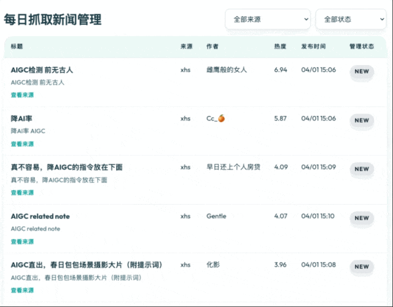Viewport: 393px width, 307px height.
Task: Click 查看来源 link under 降AI率
Action: (x=22, y=144)
